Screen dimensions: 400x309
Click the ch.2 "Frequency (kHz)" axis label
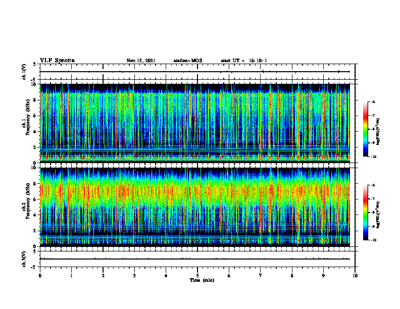click(28, 201)
